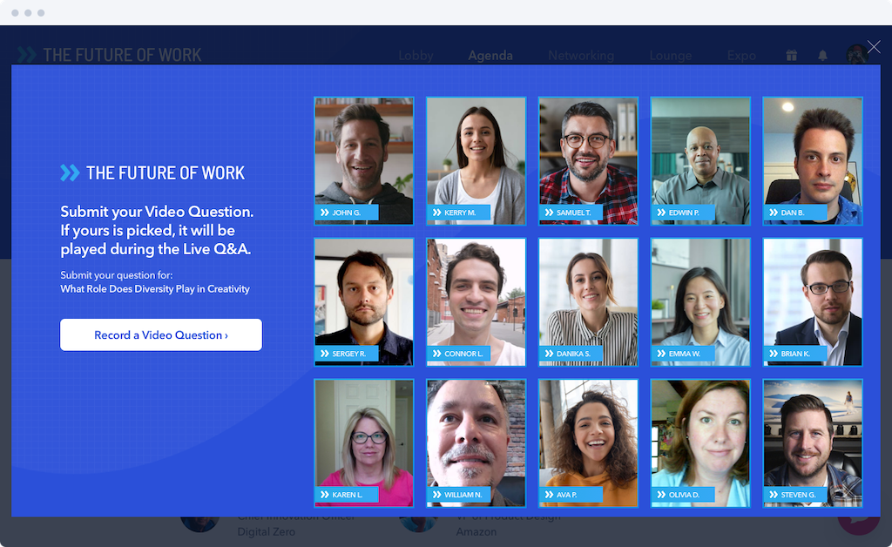892x547 pixels.
Task: Open Edwin P. video thumbnail
Action: (700, 161)
